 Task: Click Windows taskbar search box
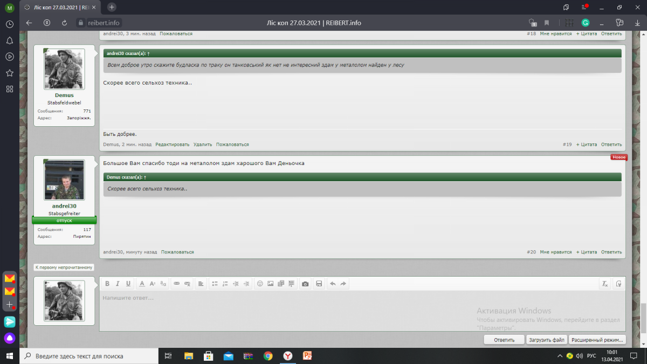(89, 356)
